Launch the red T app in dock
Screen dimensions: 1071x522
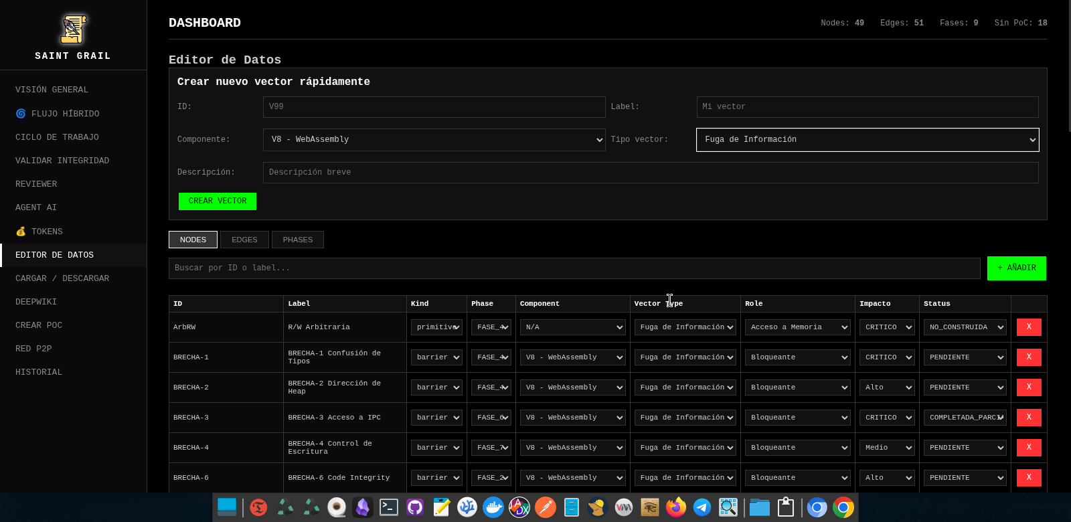pos(258,508)
